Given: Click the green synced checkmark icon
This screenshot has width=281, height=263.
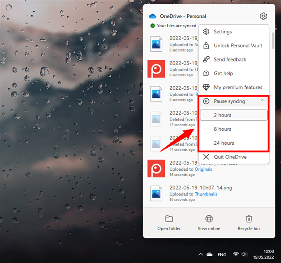Looking at the screenshot, I should point(153,26).
